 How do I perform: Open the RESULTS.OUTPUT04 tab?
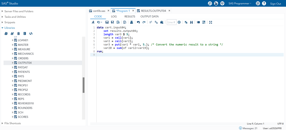[x=153, y=11]
